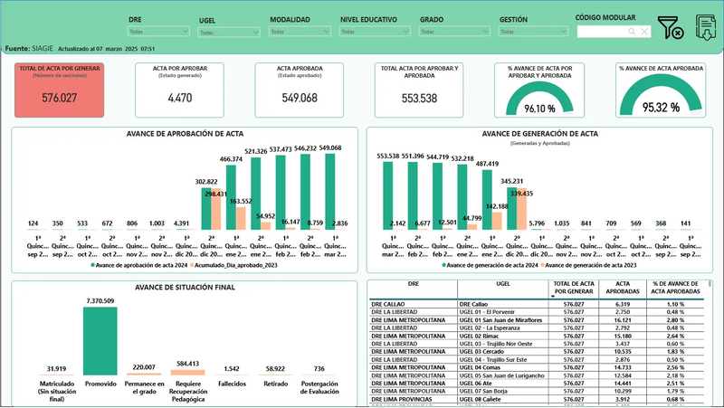Click the magnifier icon in Código Modular search
Screen dimensions: 724x408
(x=632, y=32)
